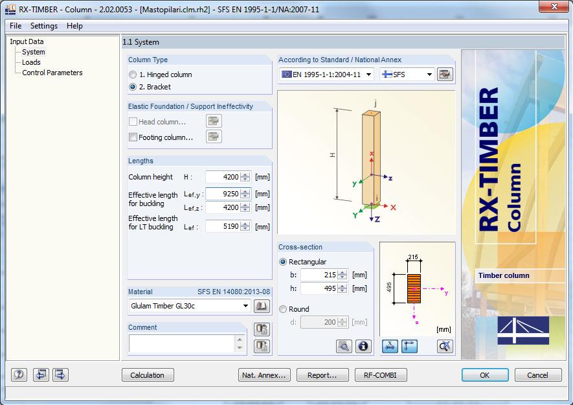
Task: Click the width b spinner arrows
Action: pyautogui.click(x=343, y=275)
